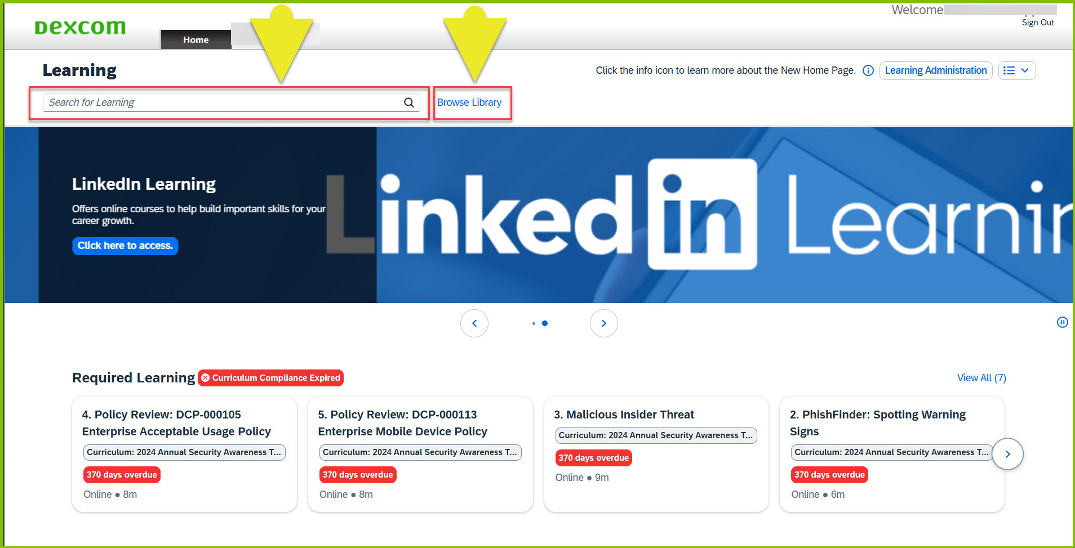
Task: Click here to access LinkedIn Learning
Action: pyautogui.click(x=125, y=246)
